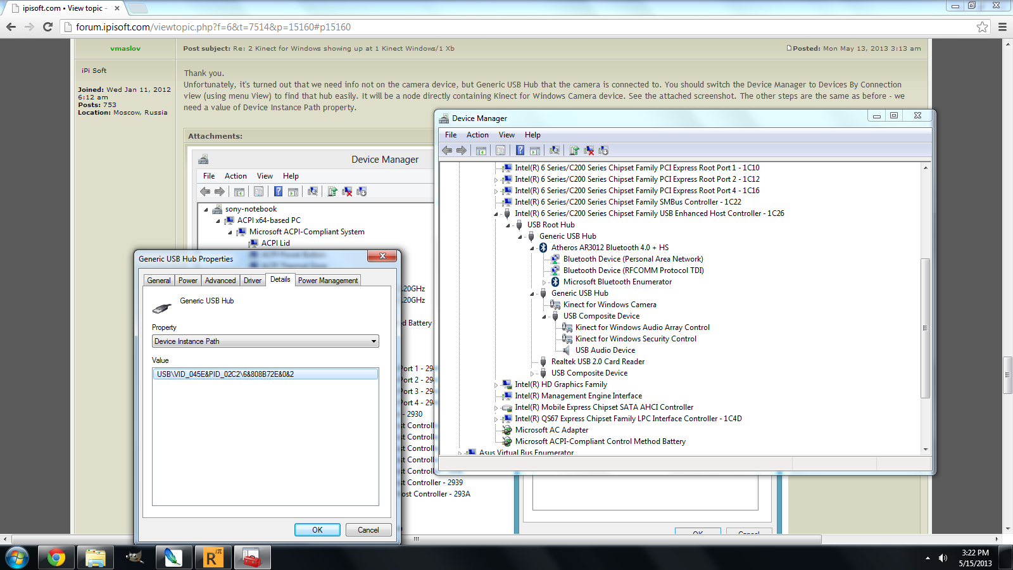Toggle console tree icon in front Device Manager

(x=481, y=150)
